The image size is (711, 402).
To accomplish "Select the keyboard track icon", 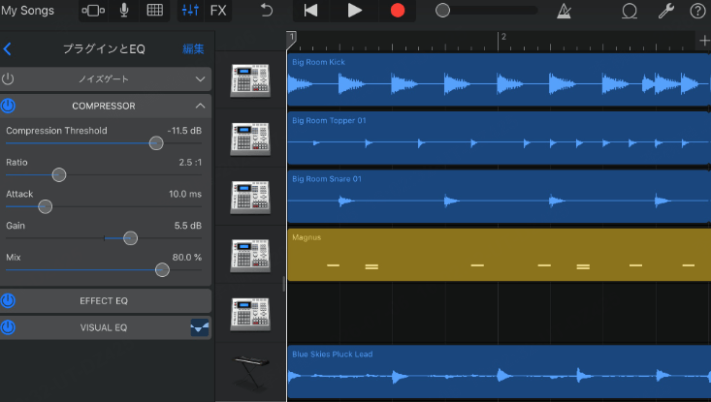I will coord(250,372).
